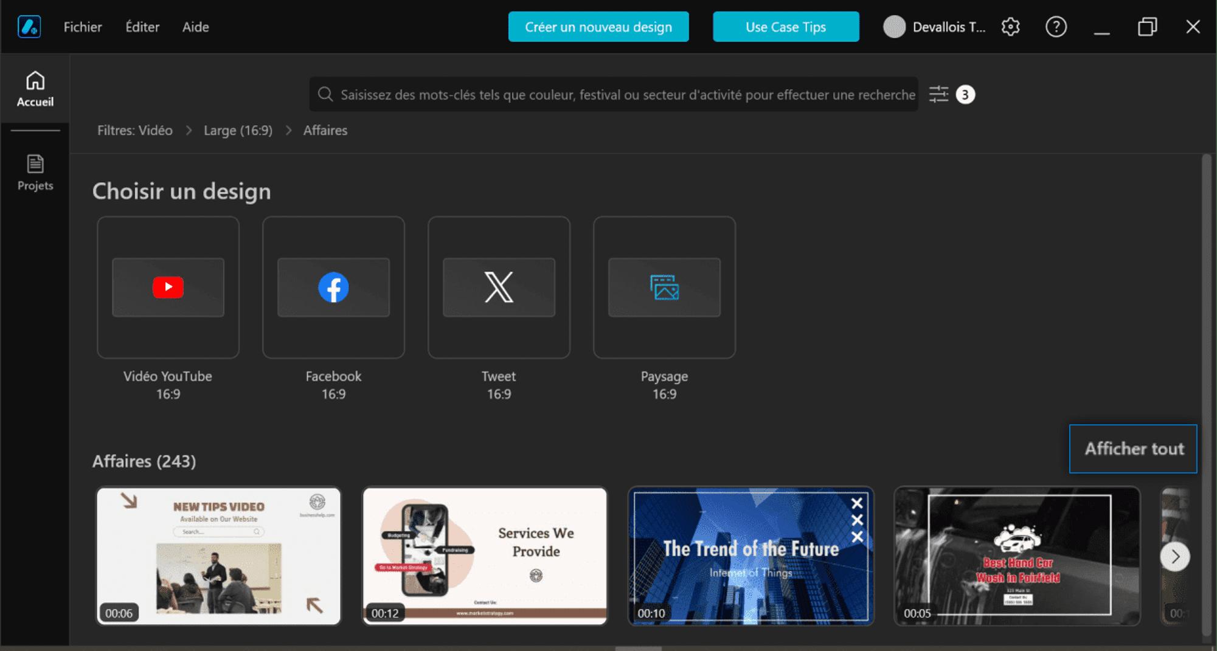This screenshot has height=651, width=1217.
Task: Click the 00:06 duration badge
Action: (x=119, y=613)
